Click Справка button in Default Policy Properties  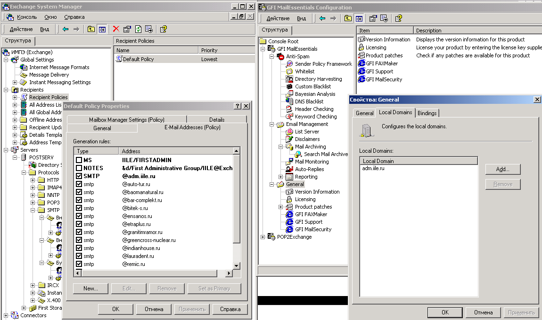click(230, 309)
